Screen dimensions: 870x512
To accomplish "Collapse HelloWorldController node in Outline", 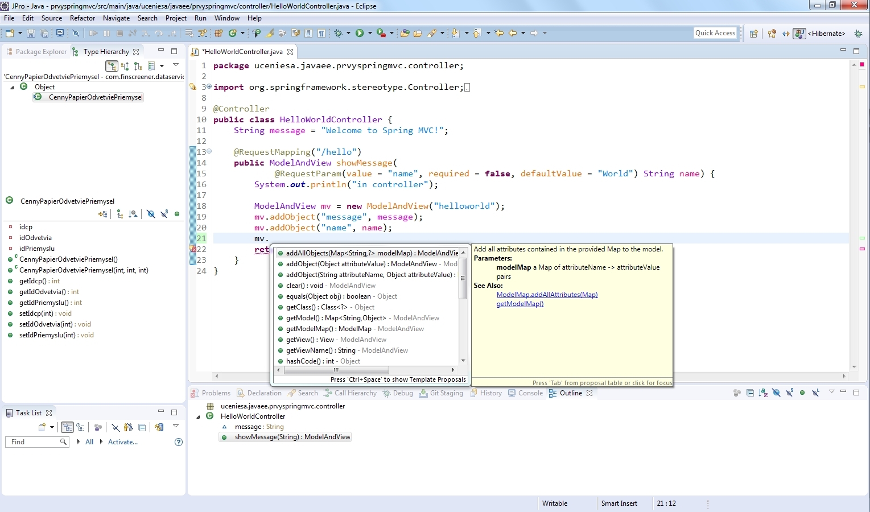I will click(x=199, y=416).
